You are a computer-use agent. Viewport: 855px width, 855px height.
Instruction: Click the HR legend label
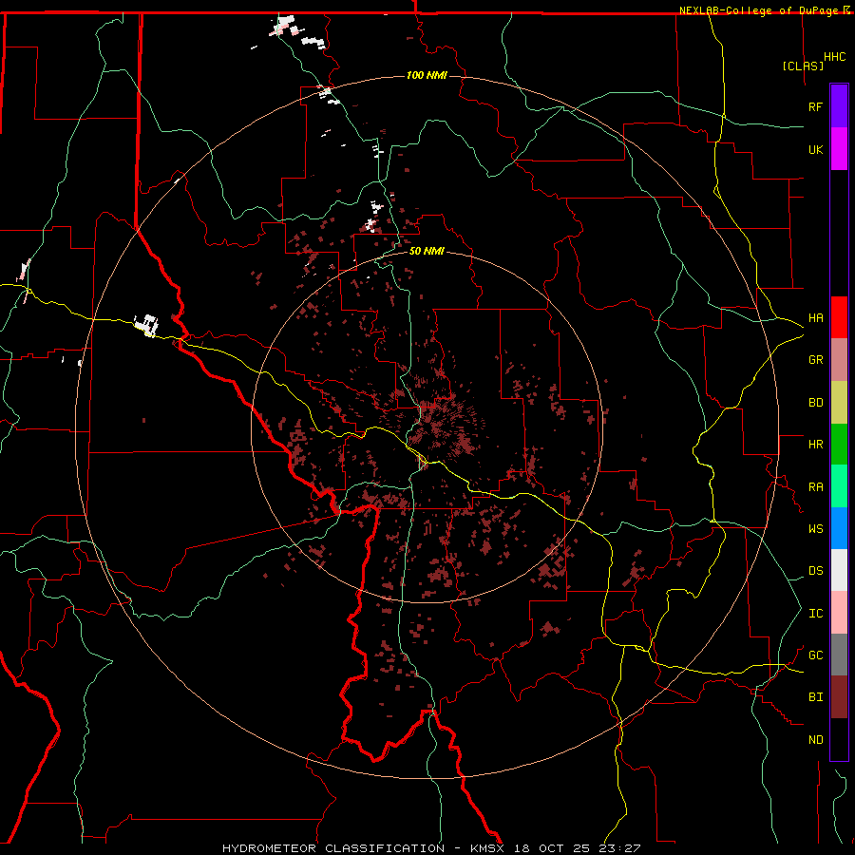[x=816, y=445]
